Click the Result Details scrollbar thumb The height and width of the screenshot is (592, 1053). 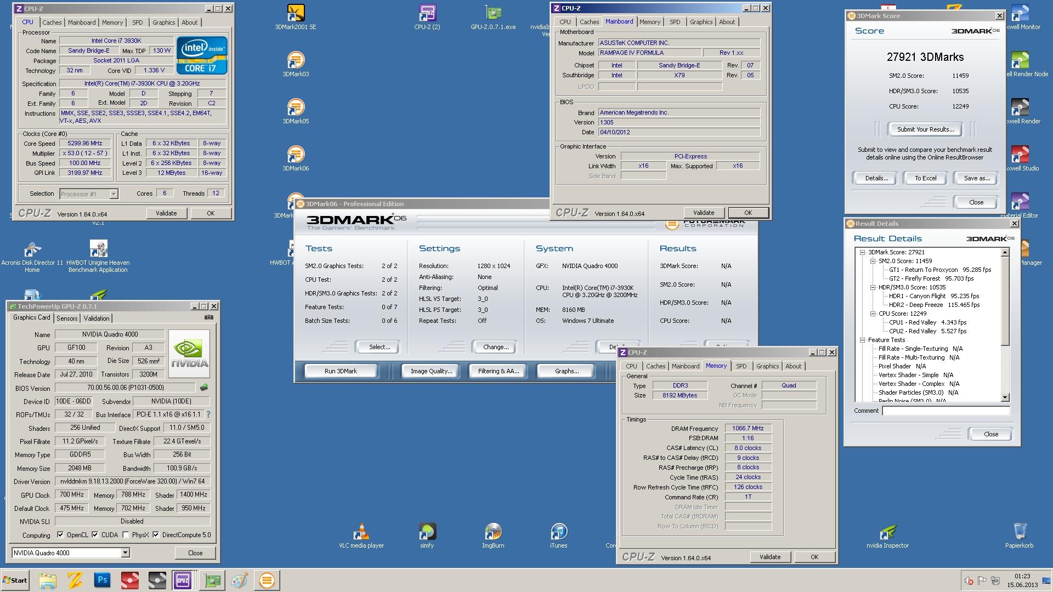click(x=1005, y=301)
